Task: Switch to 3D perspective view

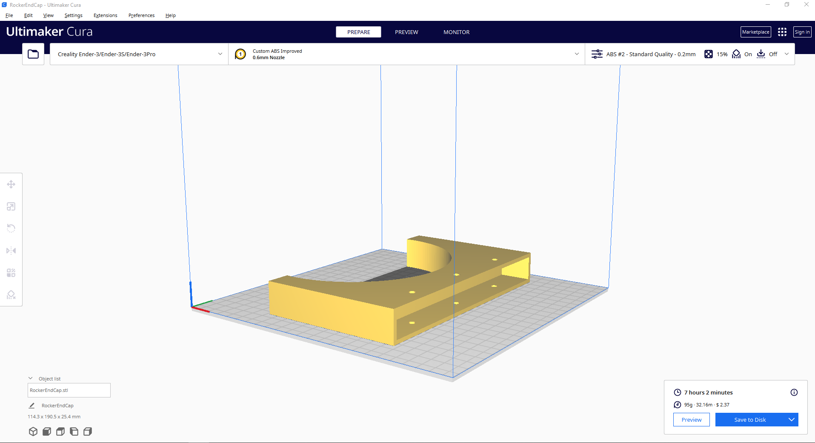Action: coord(33,432)
